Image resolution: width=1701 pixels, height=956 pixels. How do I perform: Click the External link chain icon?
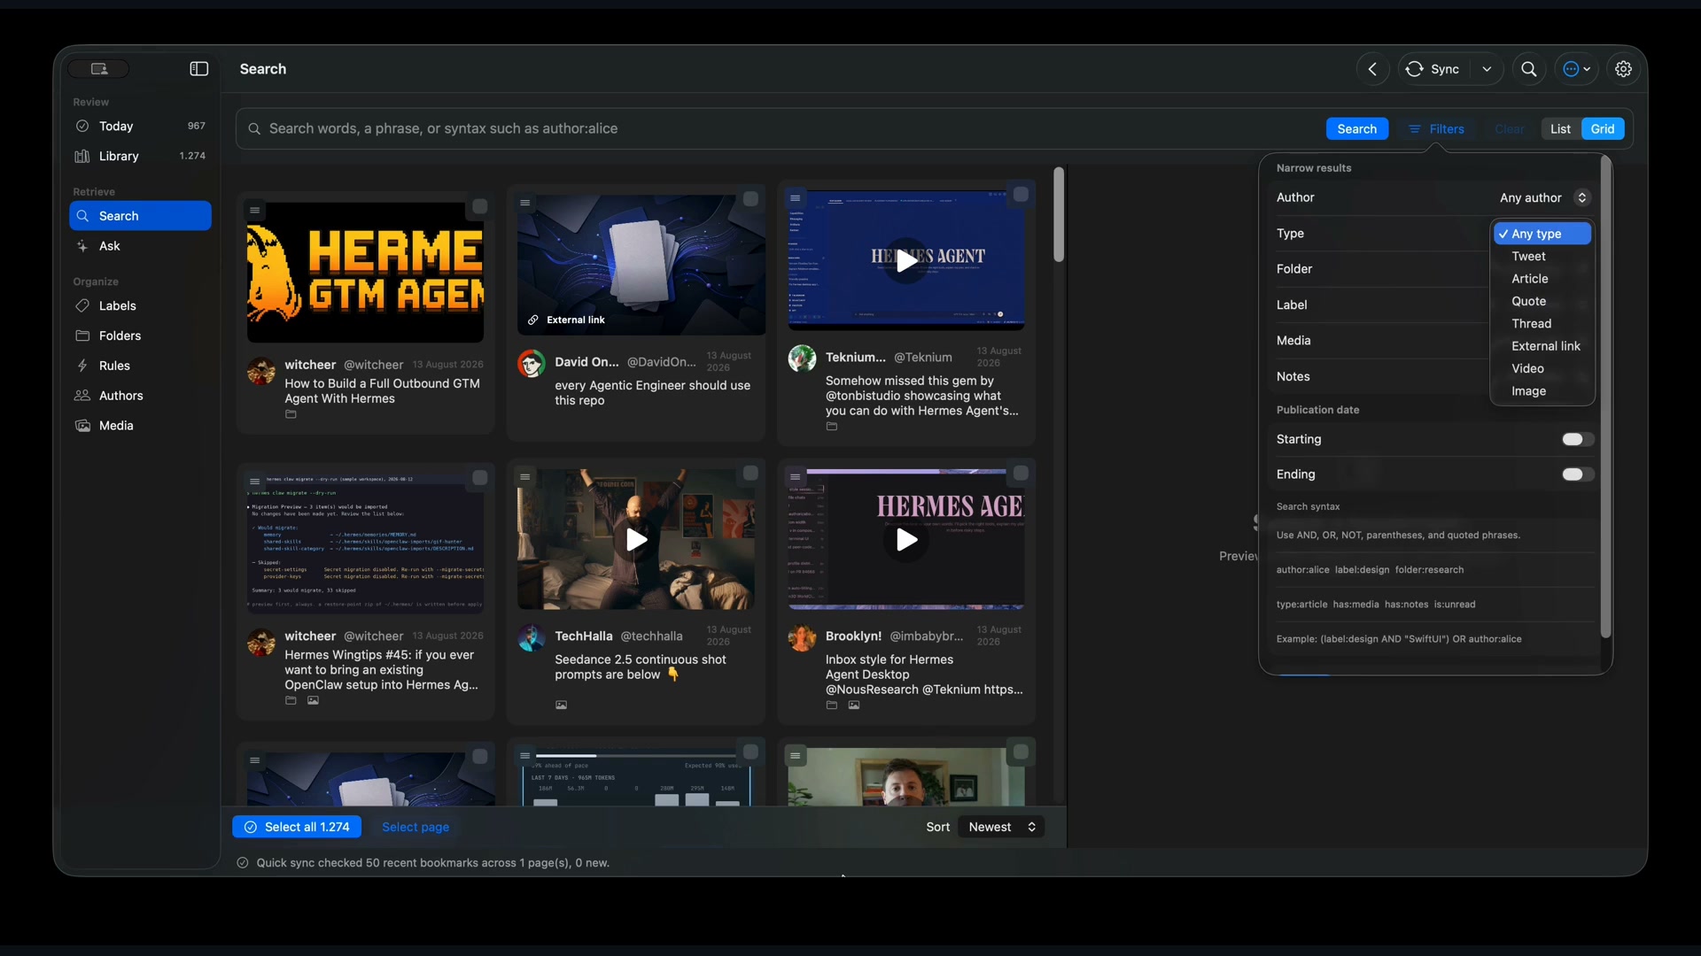pyautogui.click(x=533, y=320)
